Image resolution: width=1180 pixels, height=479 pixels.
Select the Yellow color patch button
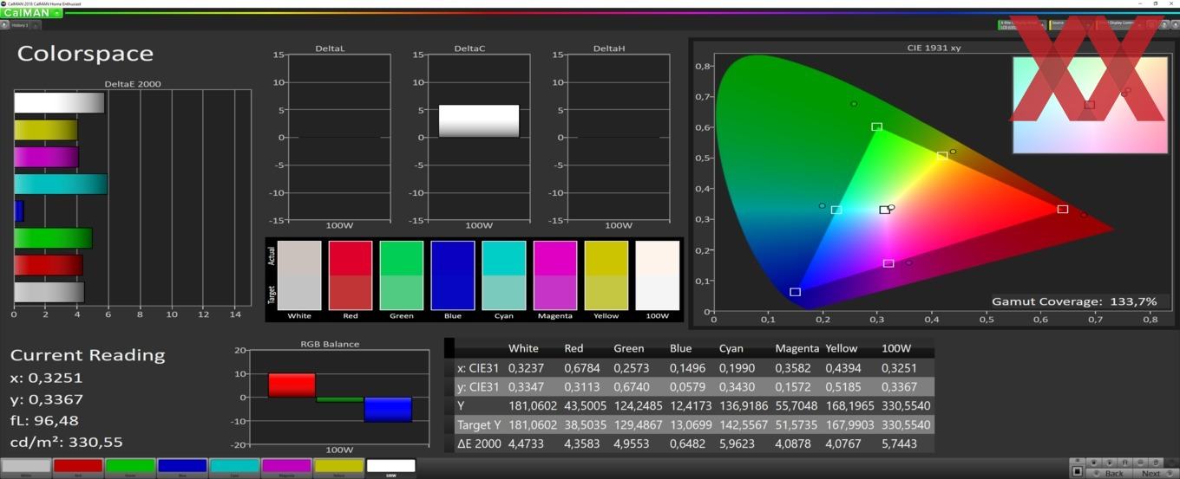(338, 467)
